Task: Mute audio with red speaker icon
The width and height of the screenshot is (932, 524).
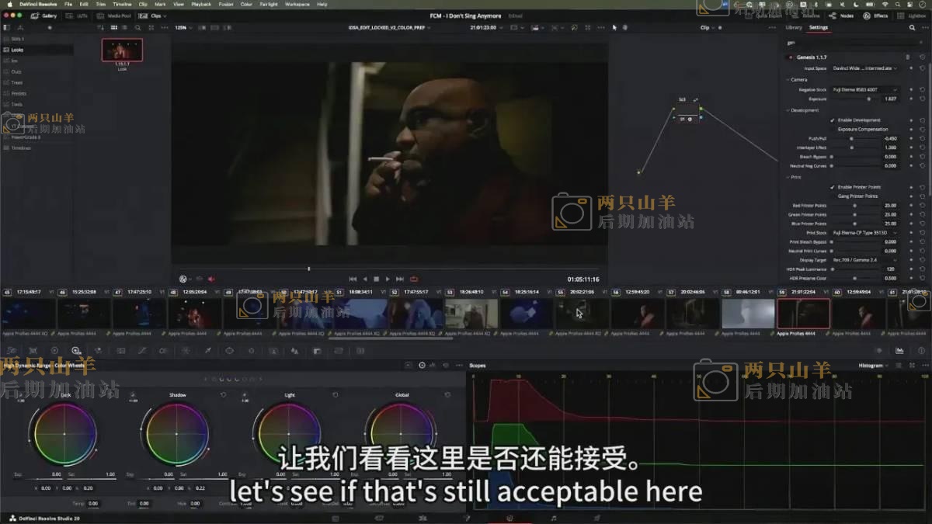Action: click(x=211, y=279)
